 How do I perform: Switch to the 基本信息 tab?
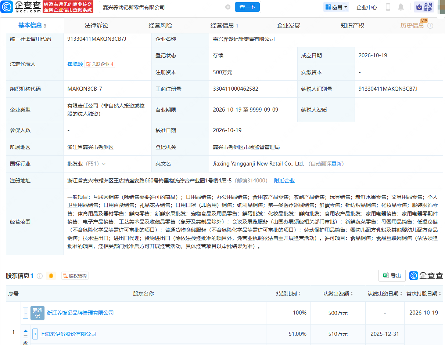click(32, 25)
